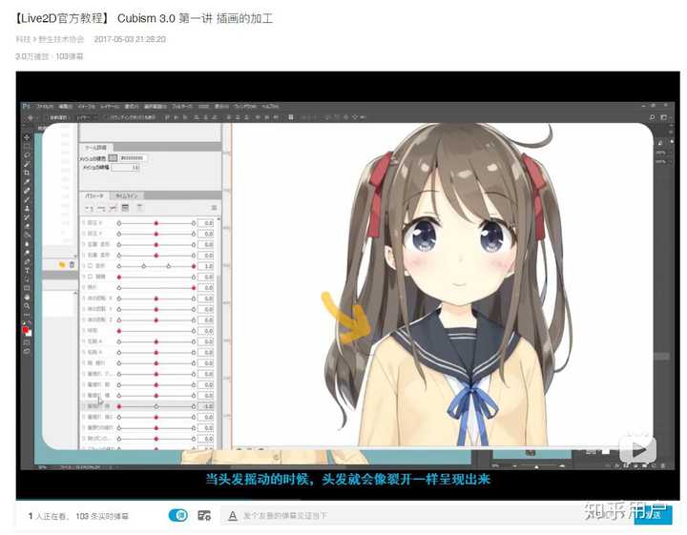Viewport: 687px width, 535px height.
Task: Select the Pen tool
Action: pos(27,262)
